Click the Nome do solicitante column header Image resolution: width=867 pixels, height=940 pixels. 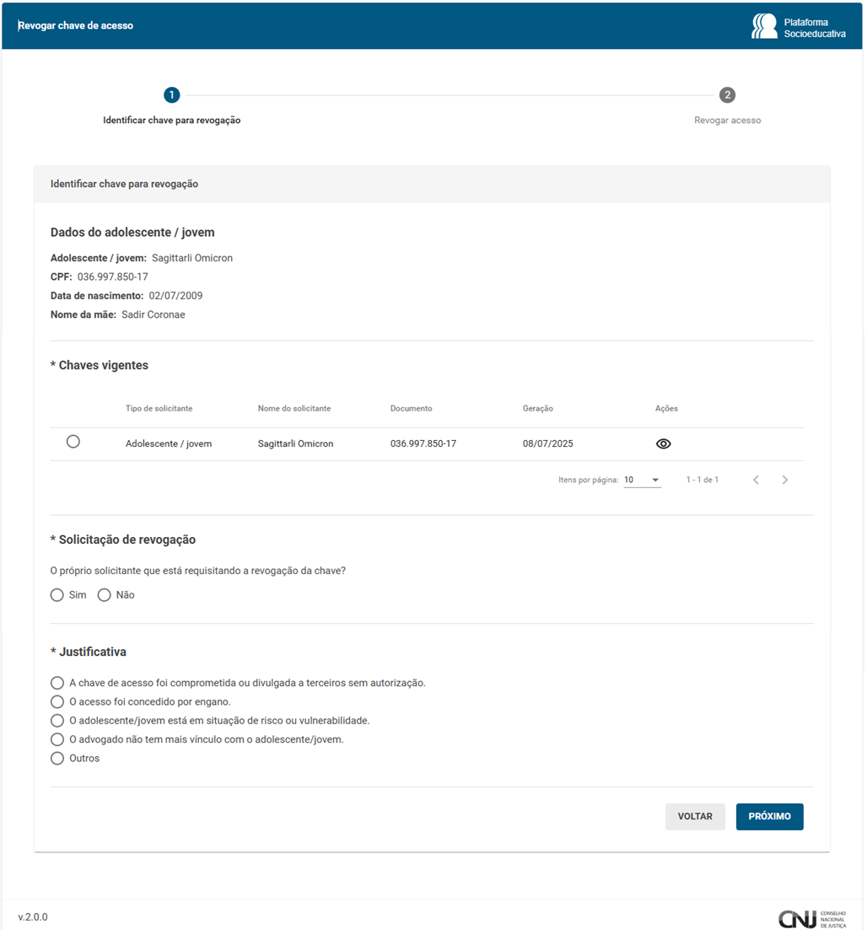[293, 408]
